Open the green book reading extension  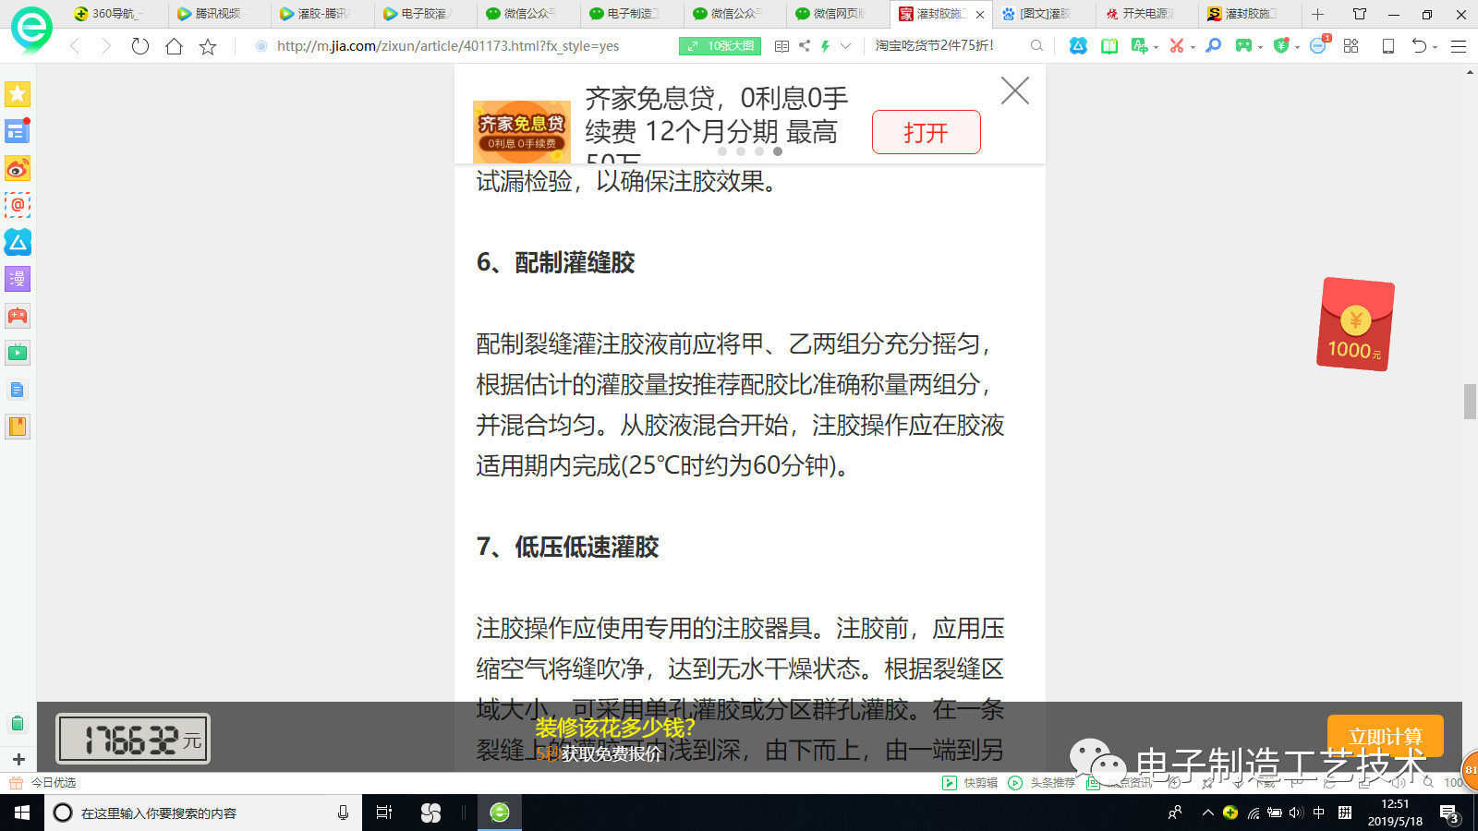(1108, 46)
